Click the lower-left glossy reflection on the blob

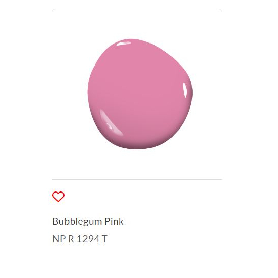(110, 122)
